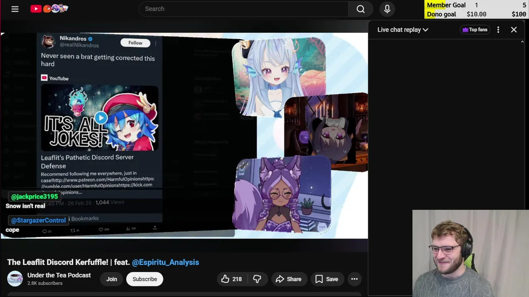Save the video to a playlist

point(327,279)
